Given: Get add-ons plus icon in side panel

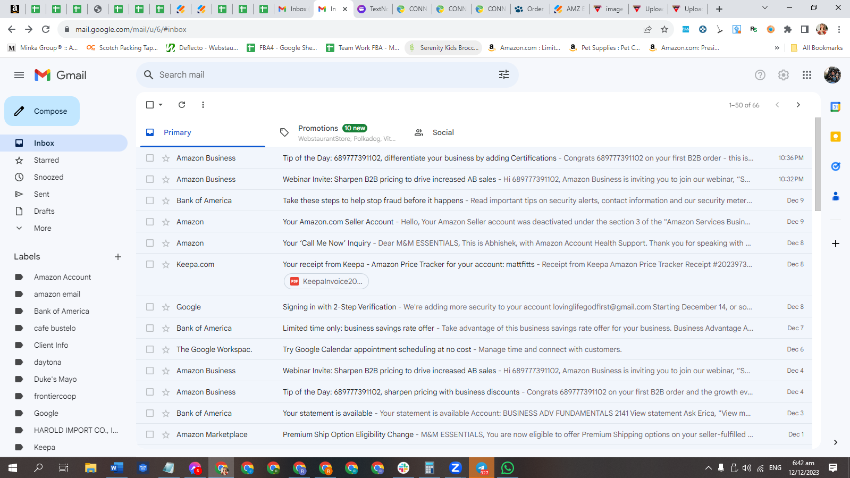Looking at the screenshot, I should (836, 244).
